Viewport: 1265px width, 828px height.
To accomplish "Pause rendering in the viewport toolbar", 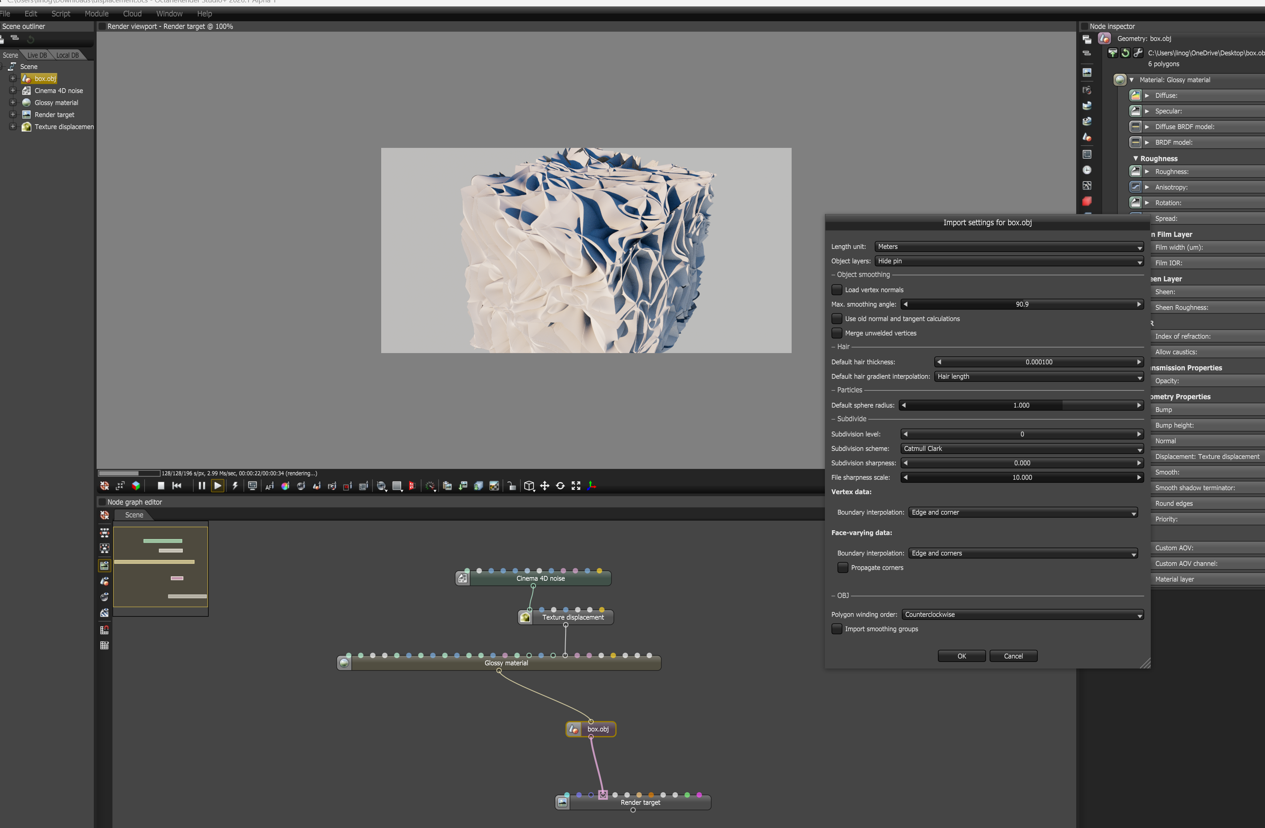I will [202, 486].
